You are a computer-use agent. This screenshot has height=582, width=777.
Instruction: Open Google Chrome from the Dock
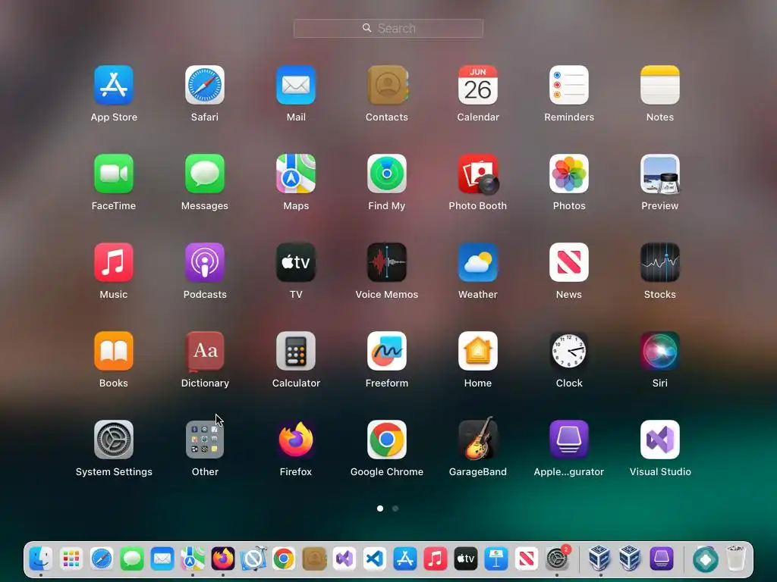click(x=284, y=559)
